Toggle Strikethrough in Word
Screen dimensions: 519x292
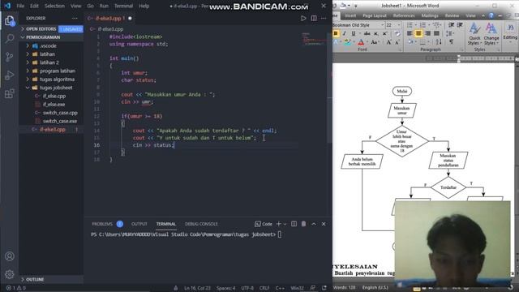(367, 34)
